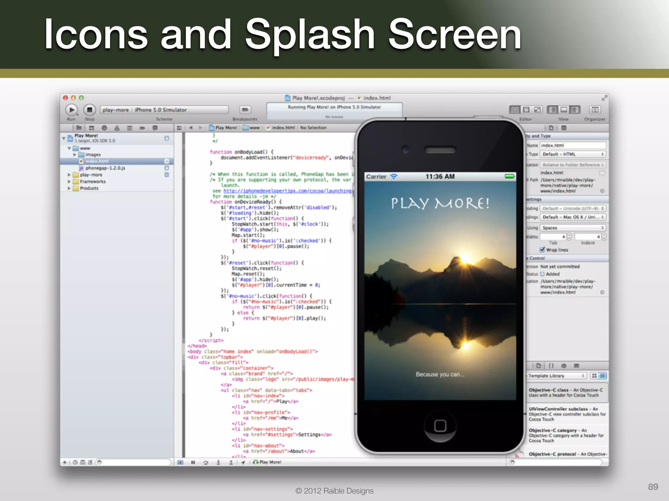Screen dimensions: 669x501
Task: Open the Template Library dropdown
Action: click(x=557, y=376)
